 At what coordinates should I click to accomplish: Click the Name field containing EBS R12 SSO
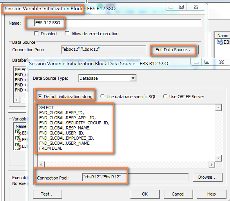coord(118,23)
